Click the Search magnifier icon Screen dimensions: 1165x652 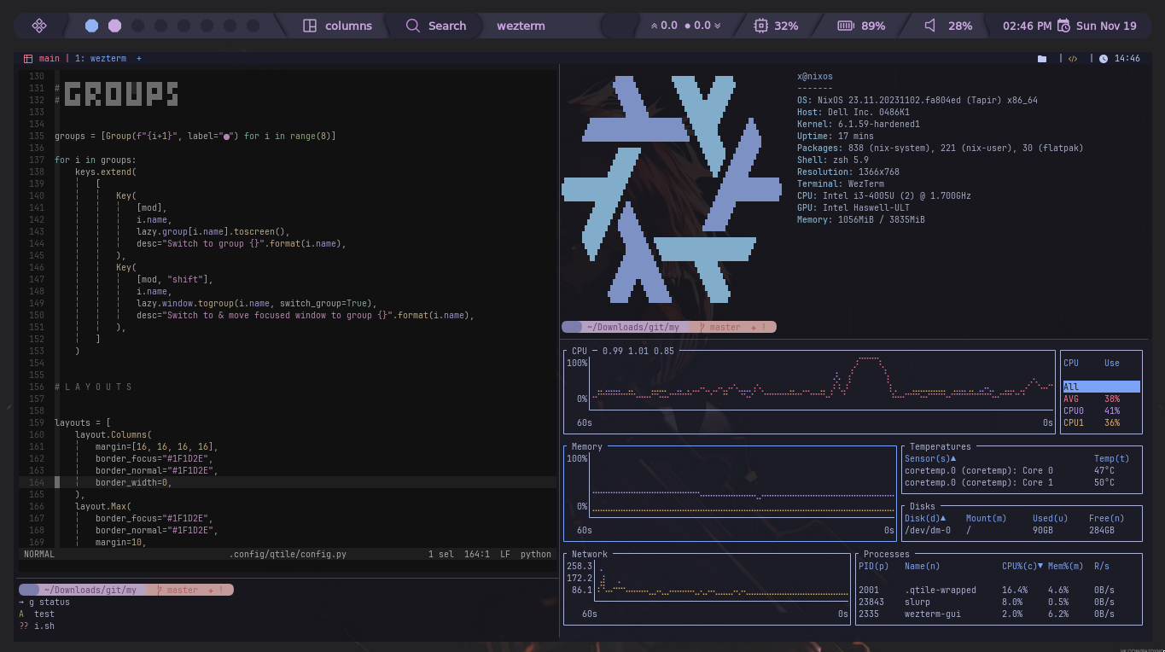tap(413, 26)
